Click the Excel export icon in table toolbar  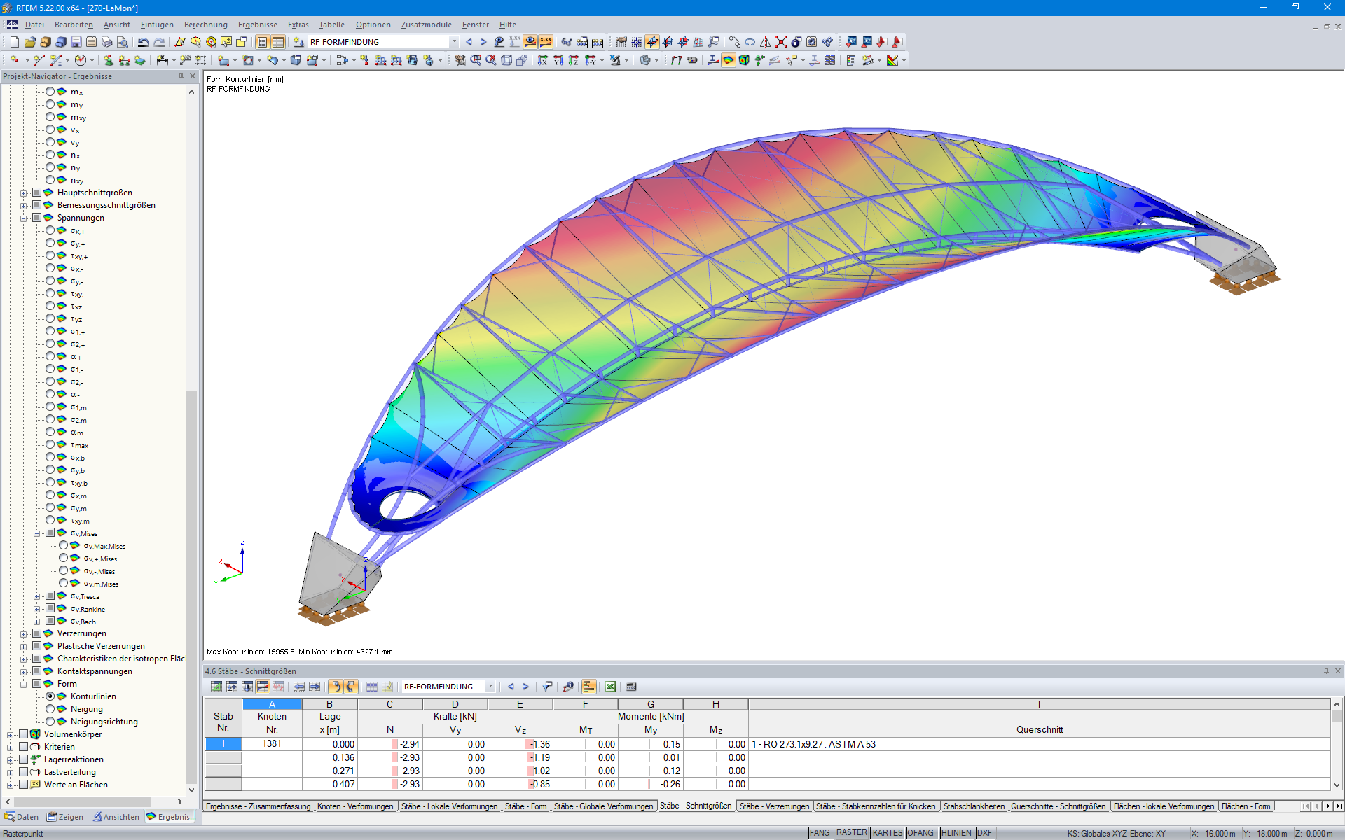[x=610, y=687]
